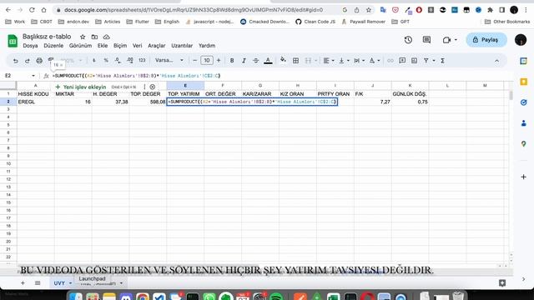Format as percent with the % icon
534x300 pixels.
click(106, 61)
